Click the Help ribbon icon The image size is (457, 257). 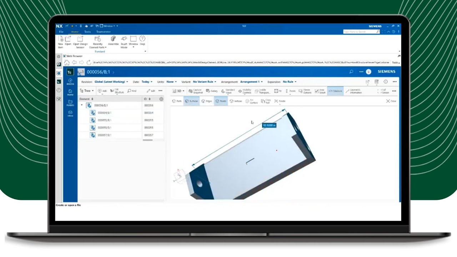point(142,40)
